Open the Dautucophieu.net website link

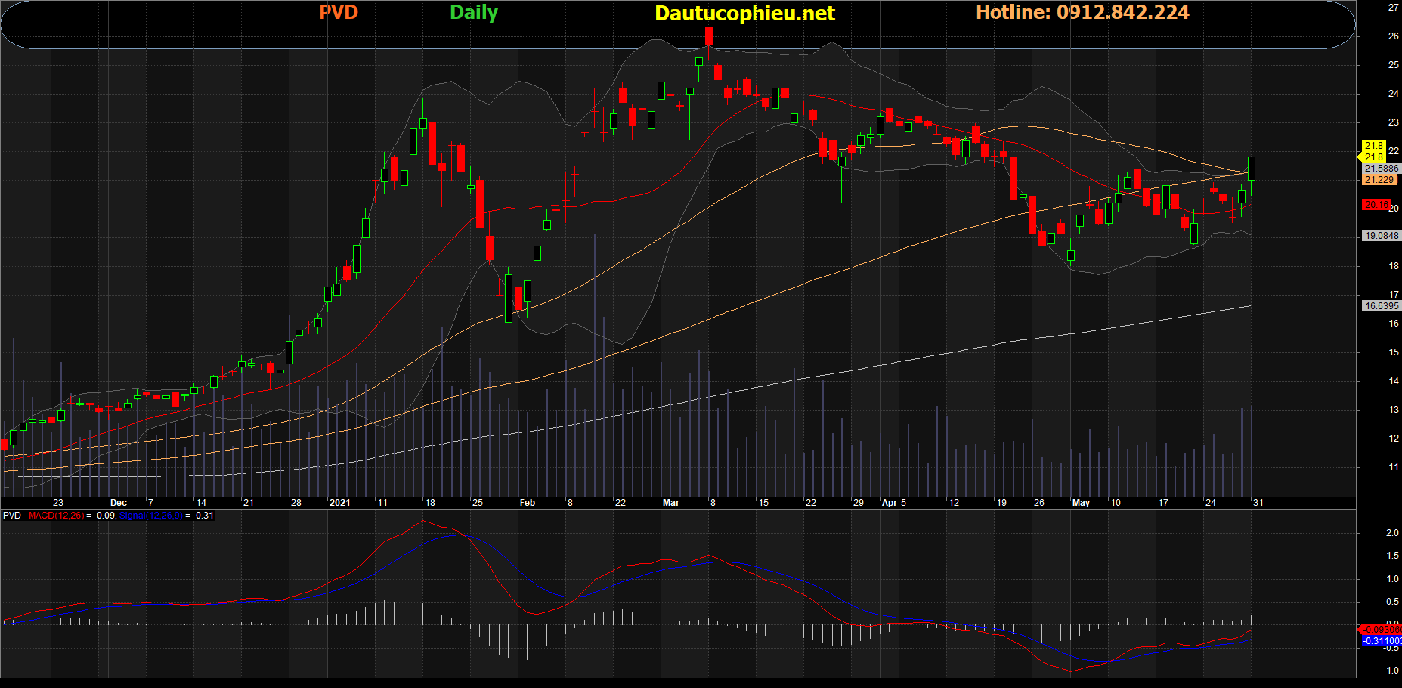pyautogui.click(x=744, y=14)
